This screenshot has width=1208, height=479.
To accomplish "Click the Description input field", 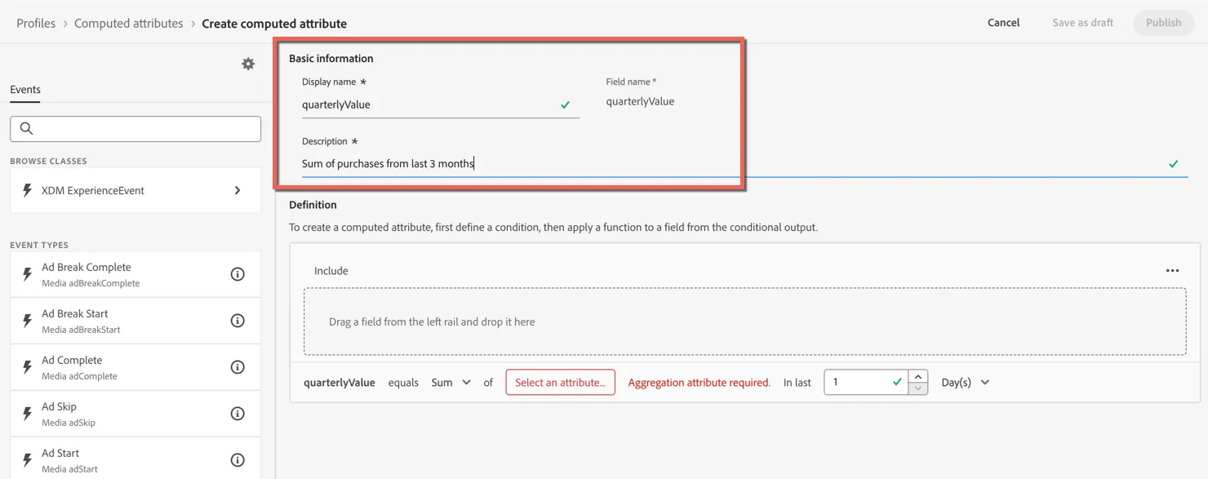I will (744, 163).
